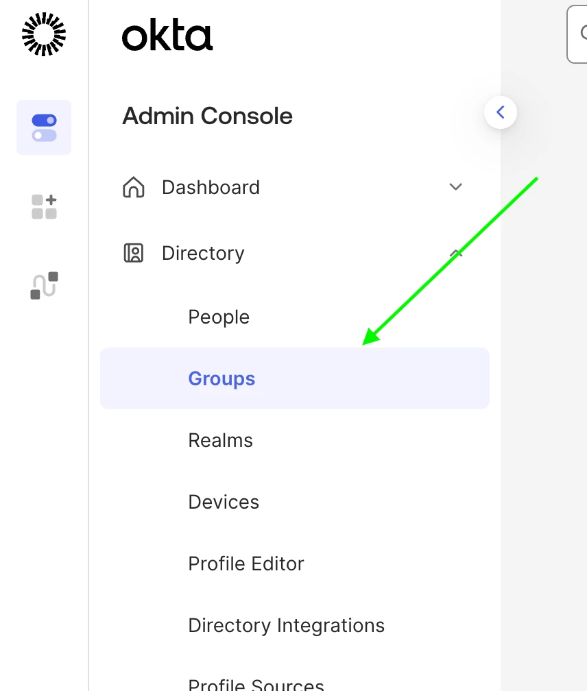Screen dimensions: 587x691
Task: Open the workflows connector icon in rail
Action: click(x=44, y=286)
